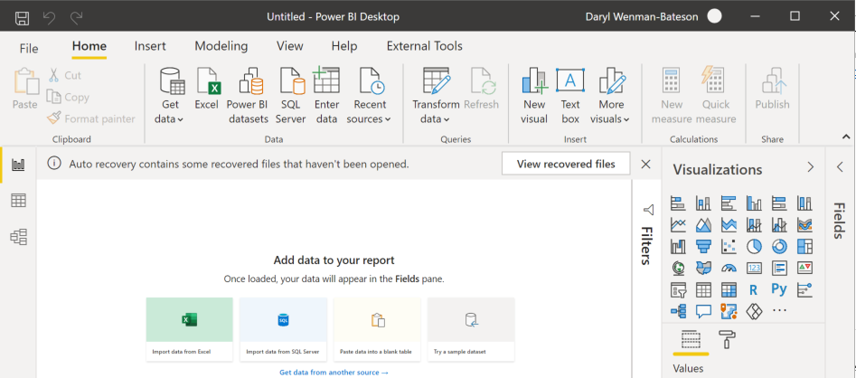The width and height of the screenshot is (856, 378).
Task: Click the Undo arrow in title bar
Action: (x=49, y=18)
